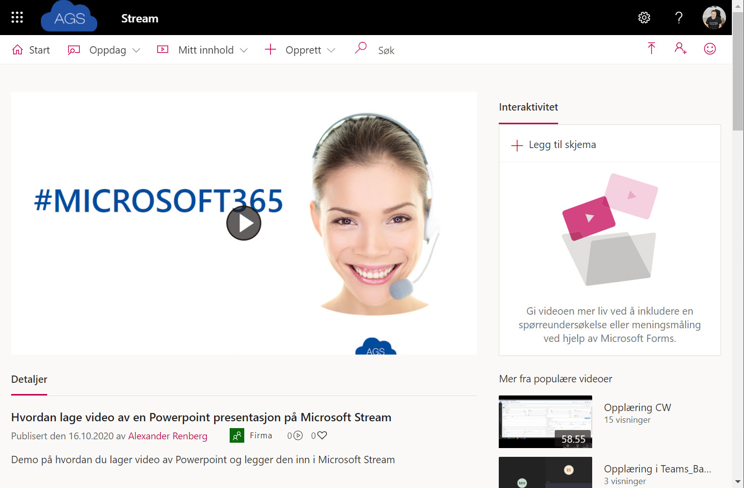Expand the Mitt innhold chevron
Screen dimensions: 744x488
(244, 50)
